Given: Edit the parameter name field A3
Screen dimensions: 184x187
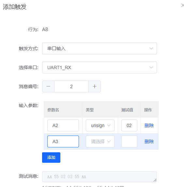Looking at the screenshot, I should tap(63, 141).
